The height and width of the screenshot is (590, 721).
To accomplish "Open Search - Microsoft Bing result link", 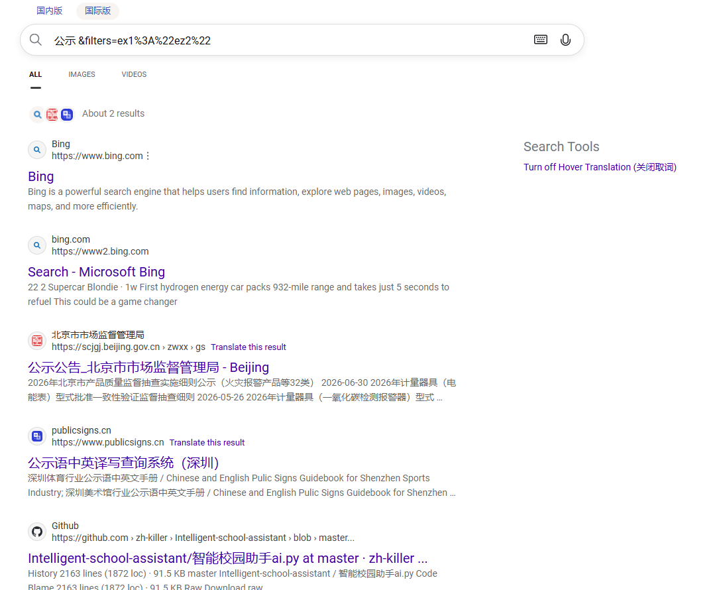I will tap(97, 272).
